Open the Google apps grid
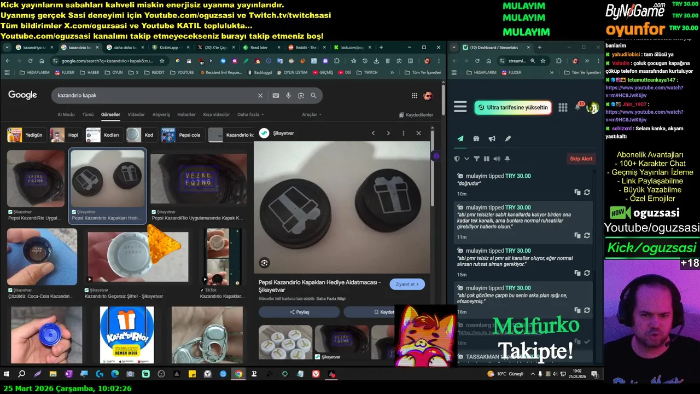 [x=415, y=96]
